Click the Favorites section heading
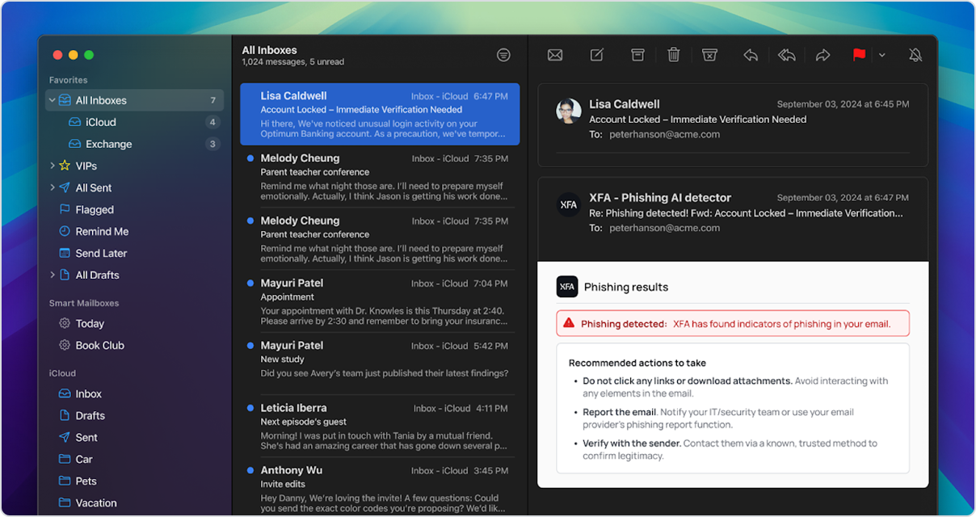This screenshot has height=517, width=976. (x=69, y=80)
